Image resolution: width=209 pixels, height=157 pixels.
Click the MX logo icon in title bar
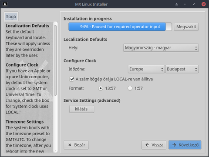pyautogui.click(x=5, y=4)
